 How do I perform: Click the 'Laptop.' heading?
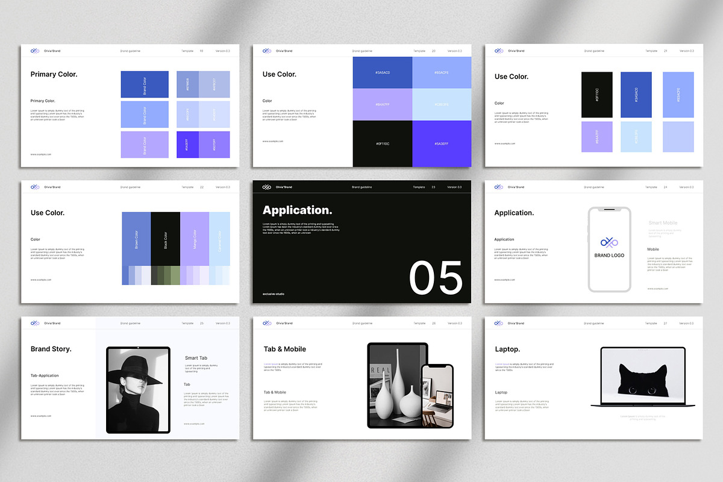[x=507, y=349]
